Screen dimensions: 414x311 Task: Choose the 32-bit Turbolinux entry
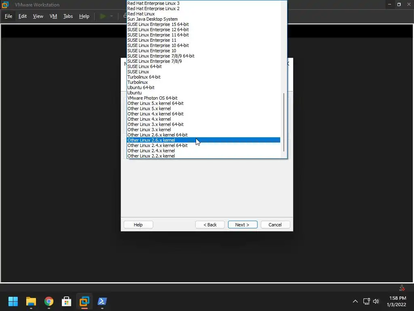pos(203,82)
